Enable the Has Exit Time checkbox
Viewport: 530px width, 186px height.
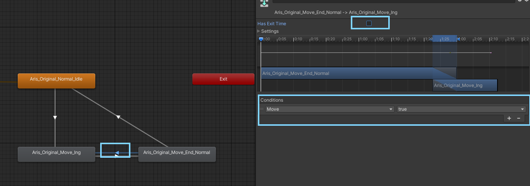(369, 23)
